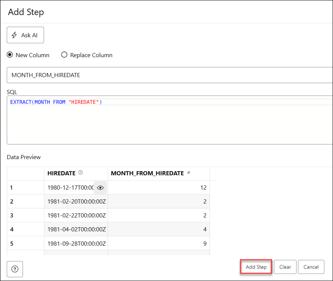Select the New Column radio button
333x281 pixels.
[x=10, y=55]
